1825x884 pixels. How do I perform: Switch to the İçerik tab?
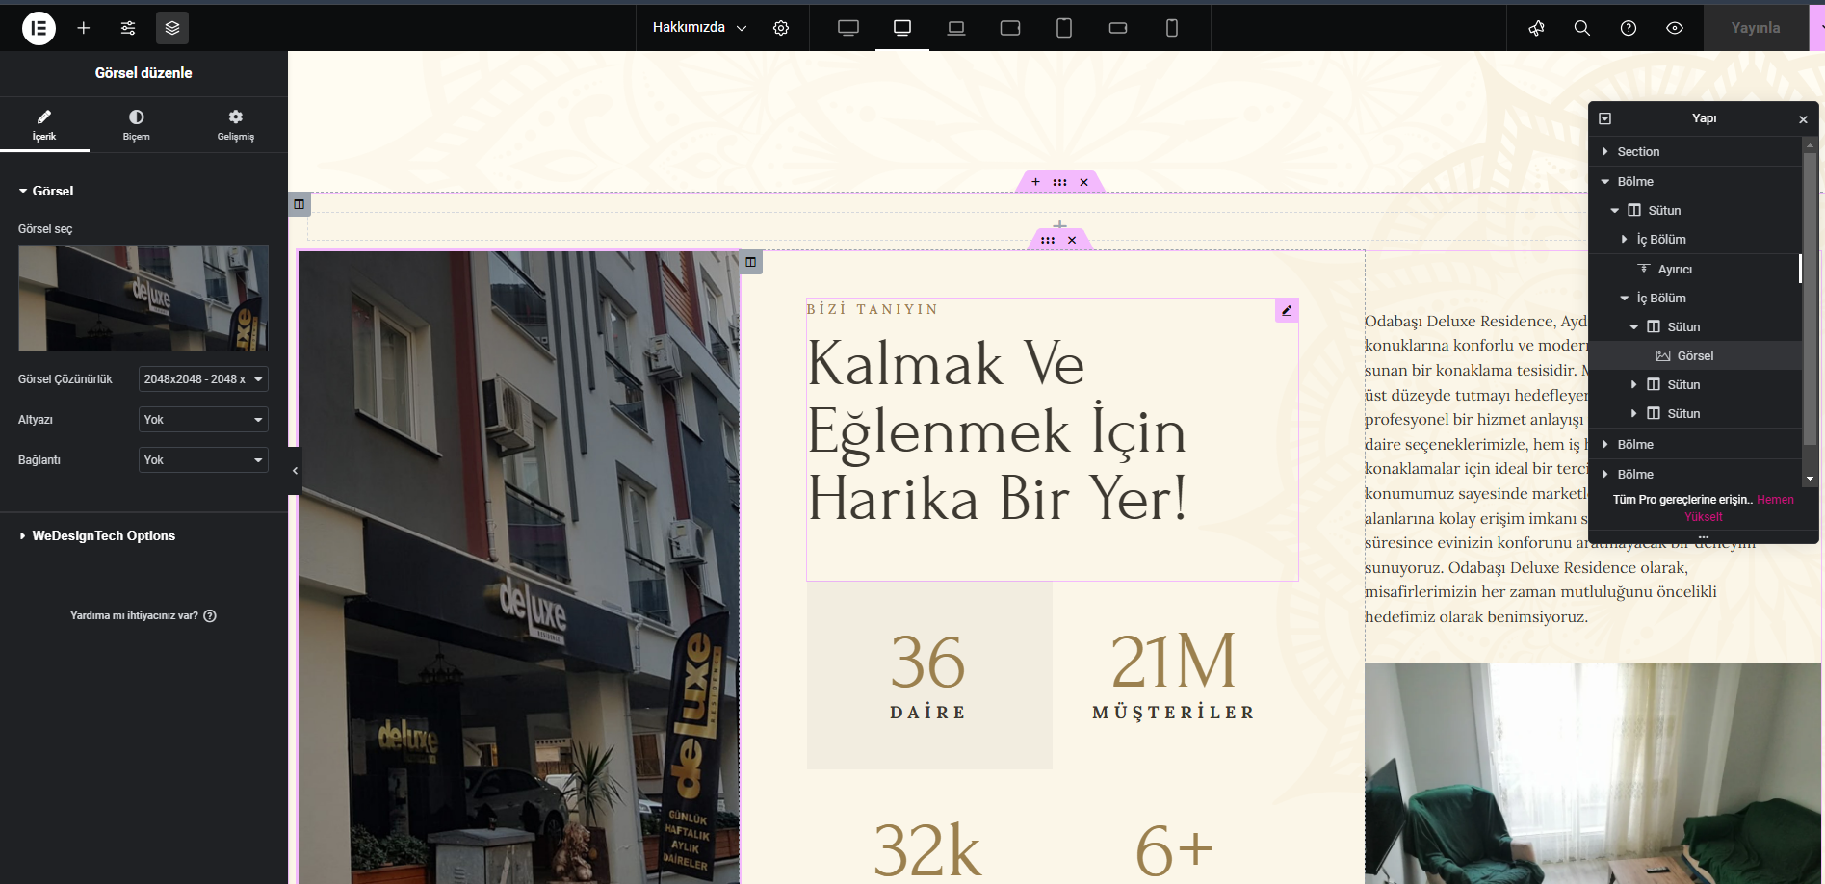[44, 125]
